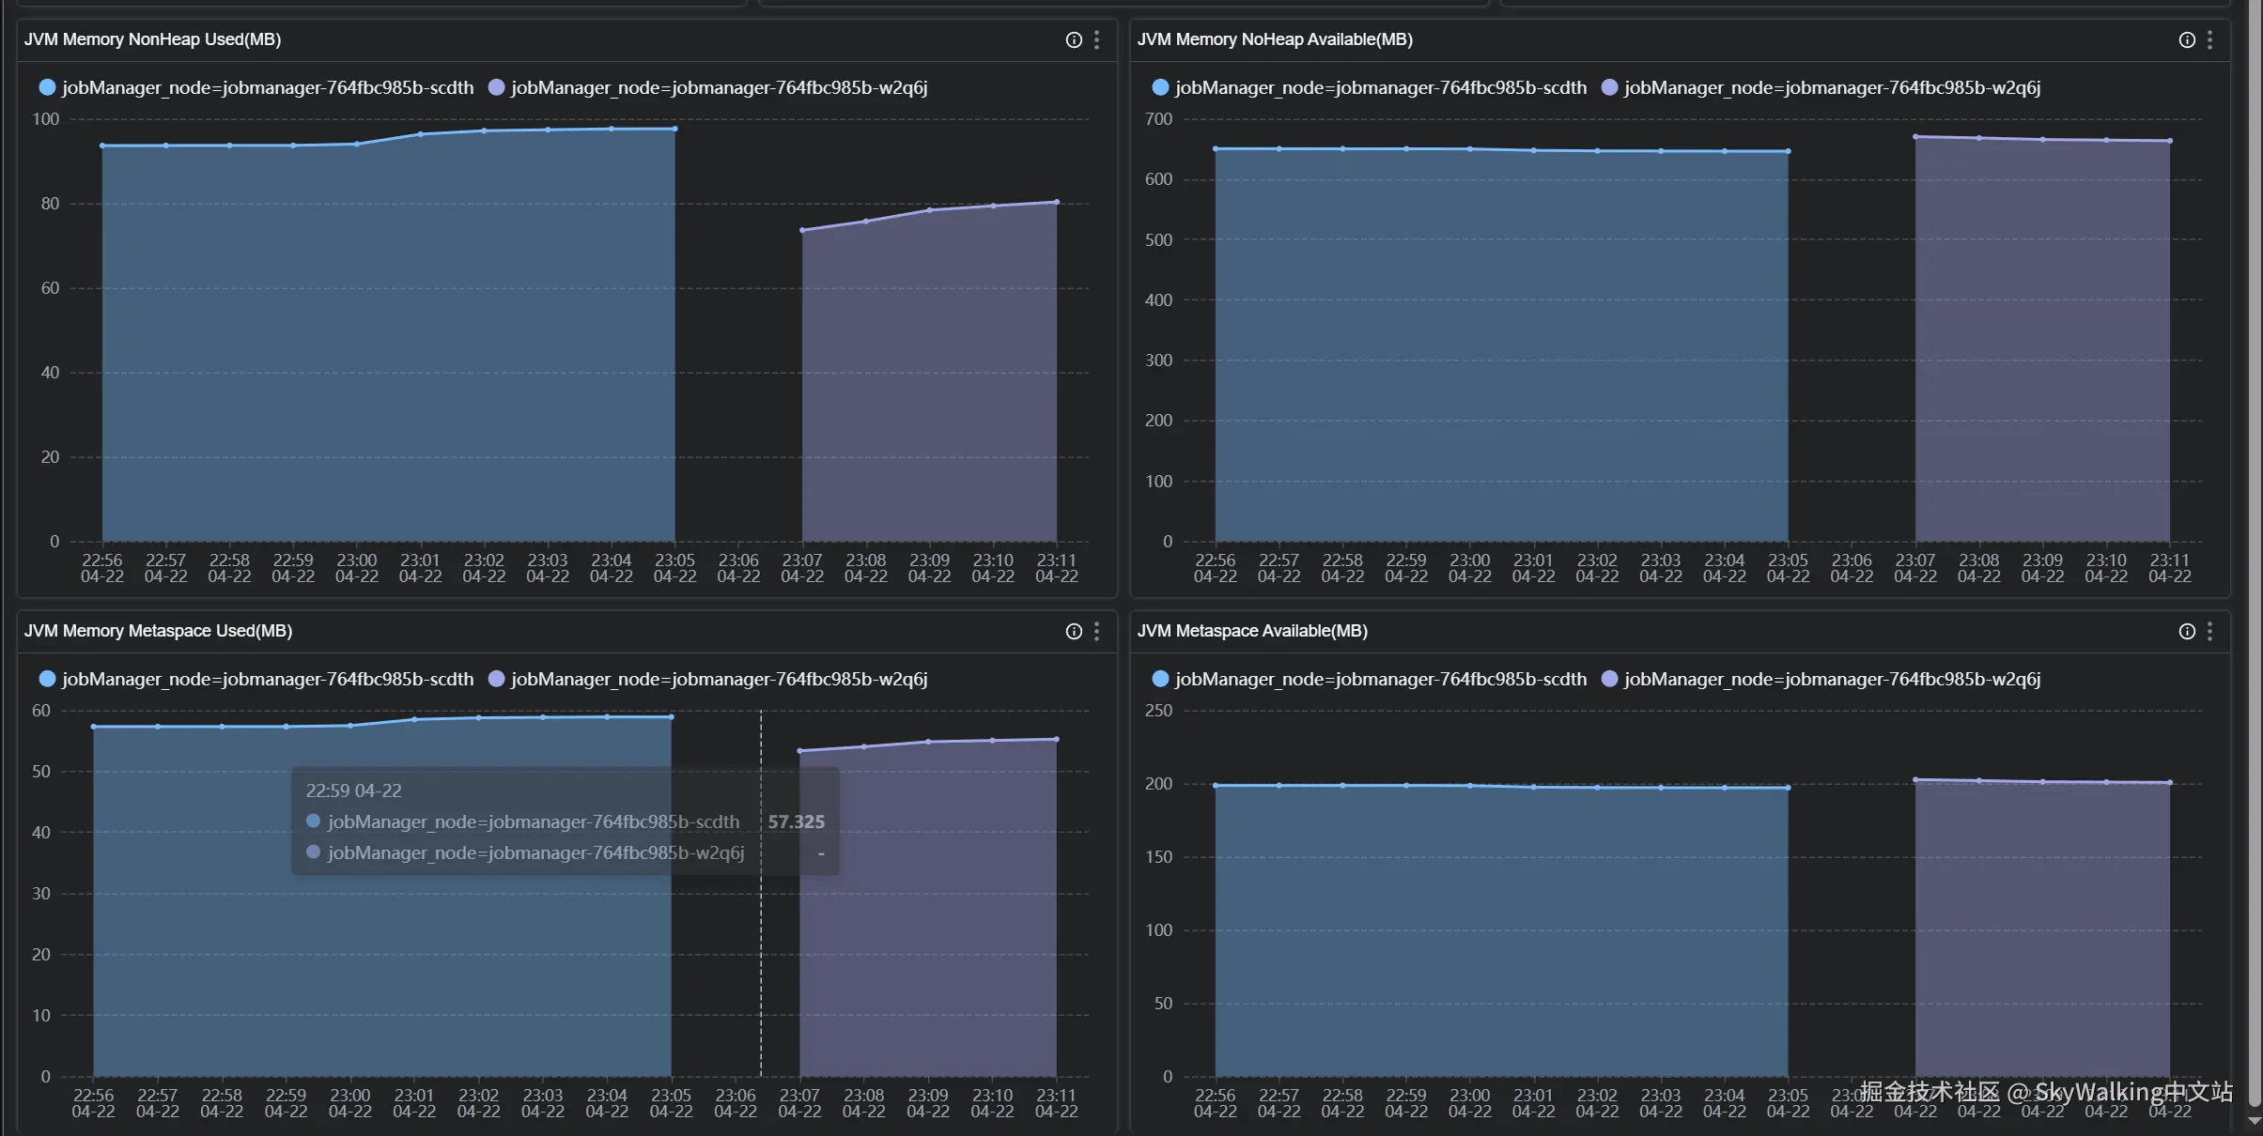Click the scroll-down arrow of page scrollbar
This screenshot has height=1136, width=2263.
click(2254, 1122)
